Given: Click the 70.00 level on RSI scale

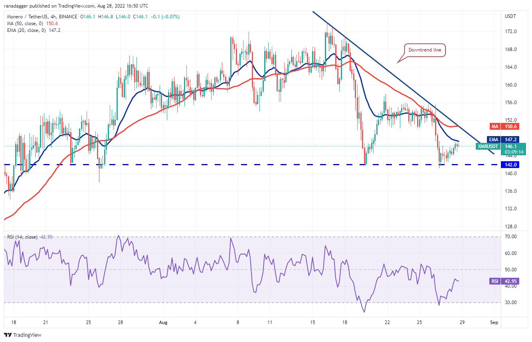Looking at the screenshot, I should tap(510, 237).
